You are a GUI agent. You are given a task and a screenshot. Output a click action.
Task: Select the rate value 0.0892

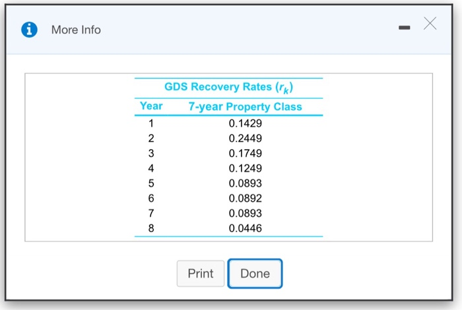coord(245,198)
